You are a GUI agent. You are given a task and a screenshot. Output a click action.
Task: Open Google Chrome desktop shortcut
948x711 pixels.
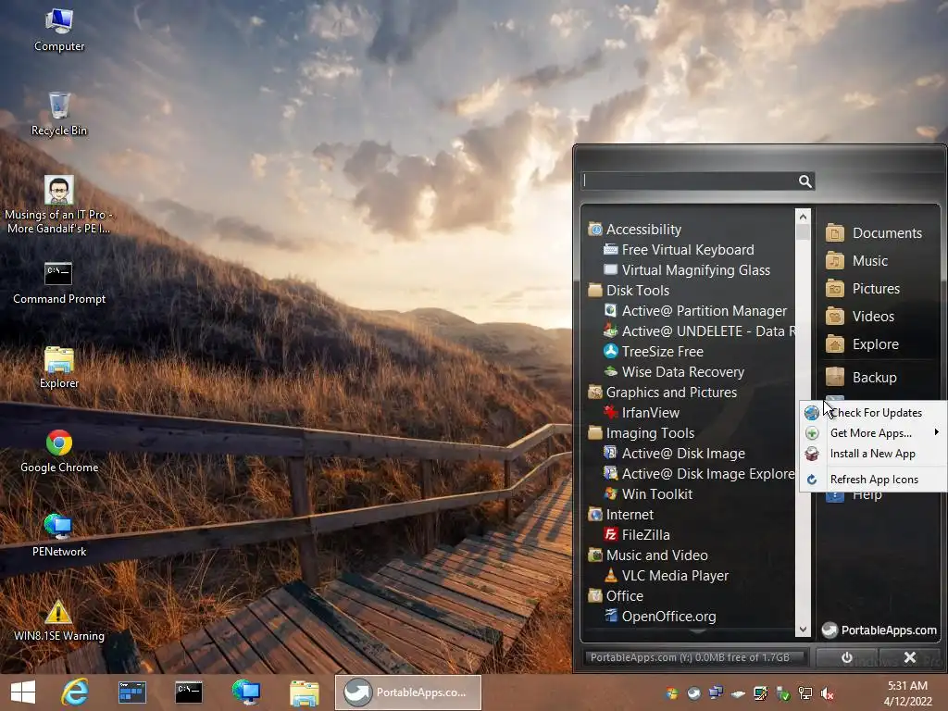point(58,451)
